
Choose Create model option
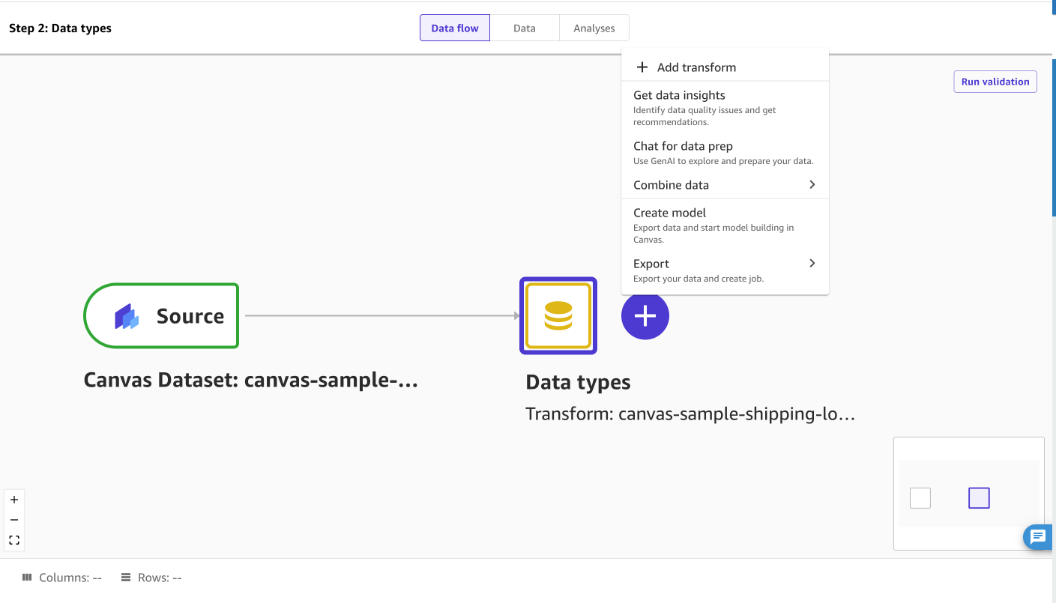pos(669,213)
